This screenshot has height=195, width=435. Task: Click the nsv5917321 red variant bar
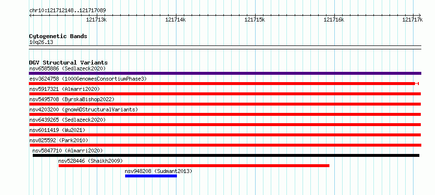point(225,94)
